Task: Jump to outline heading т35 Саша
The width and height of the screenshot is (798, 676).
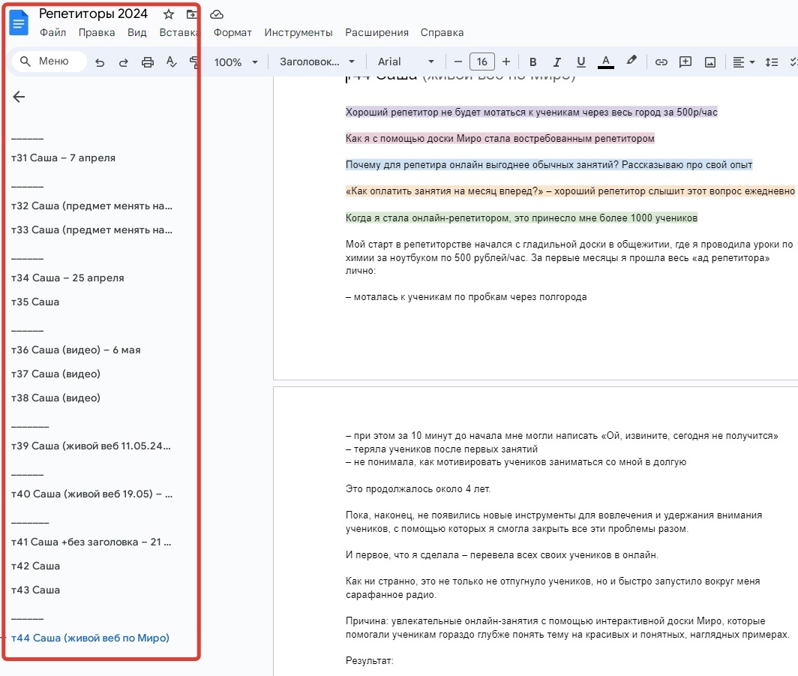Action: [35, 302]
